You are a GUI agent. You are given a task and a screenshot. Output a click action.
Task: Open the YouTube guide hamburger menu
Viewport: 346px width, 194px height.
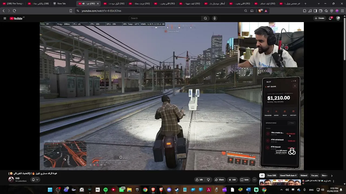pos(5,18)
